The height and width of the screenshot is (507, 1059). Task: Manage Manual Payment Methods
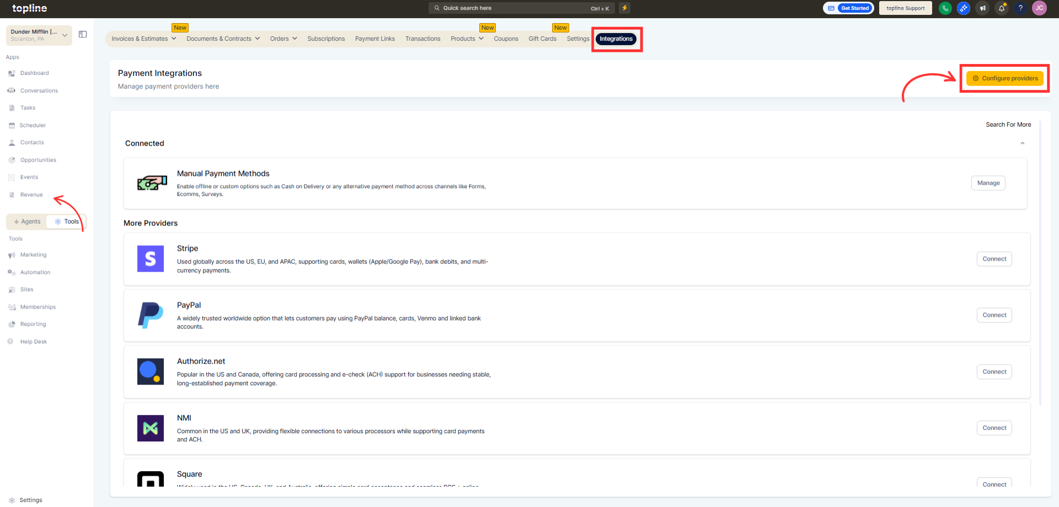pyautogui.click(x=988, y=183)
